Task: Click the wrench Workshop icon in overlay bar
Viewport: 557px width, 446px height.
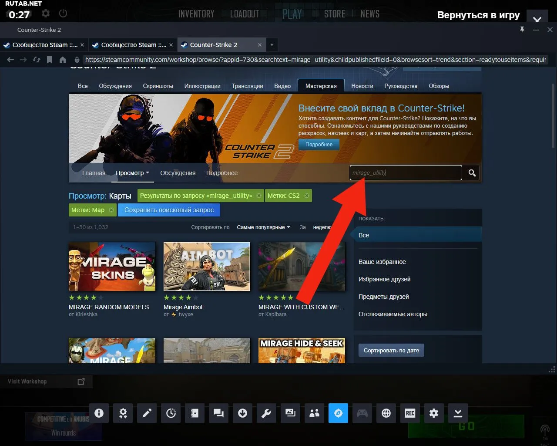Action: click(x=266, y=413)
